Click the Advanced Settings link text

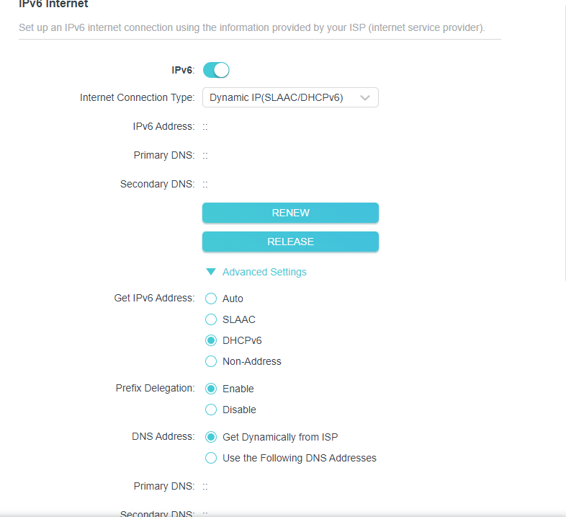click(264, 272)
